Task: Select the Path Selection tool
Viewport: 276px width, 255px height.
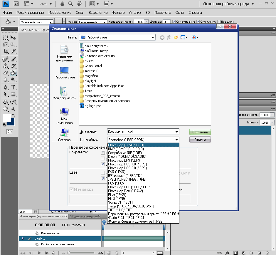Action: (6, 94)
